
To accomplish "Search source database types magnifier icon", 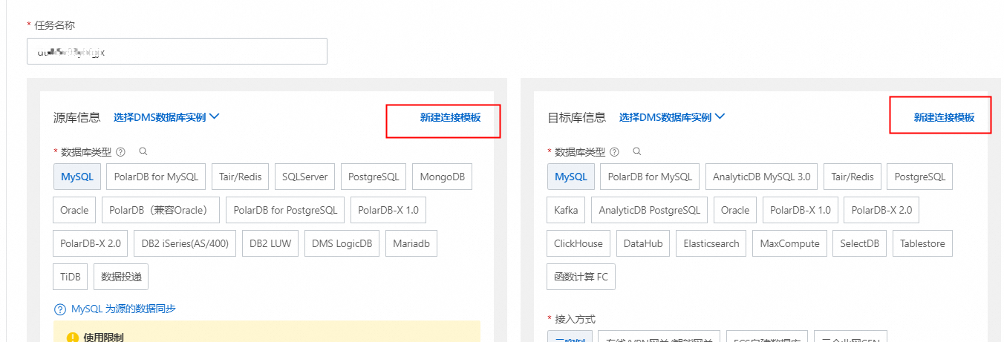I will [x=143, y=151].
